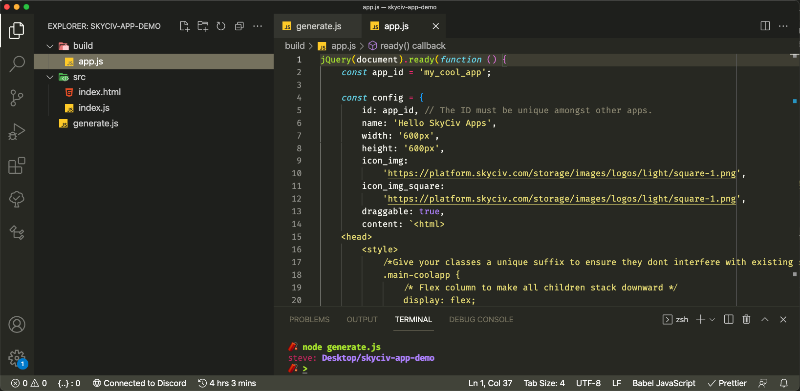This screenshot has height=391, width=800.
Task: Maximize the terminal panel size
Action: point(765,319)
